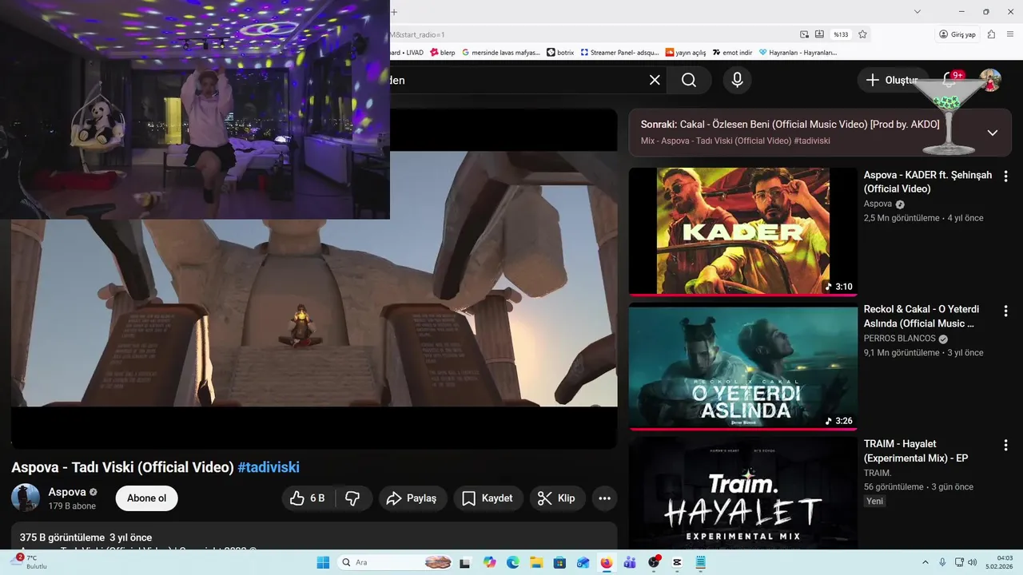Open Microsoft Store from the taskbar

pyautogui.click(x=560, y=562)
